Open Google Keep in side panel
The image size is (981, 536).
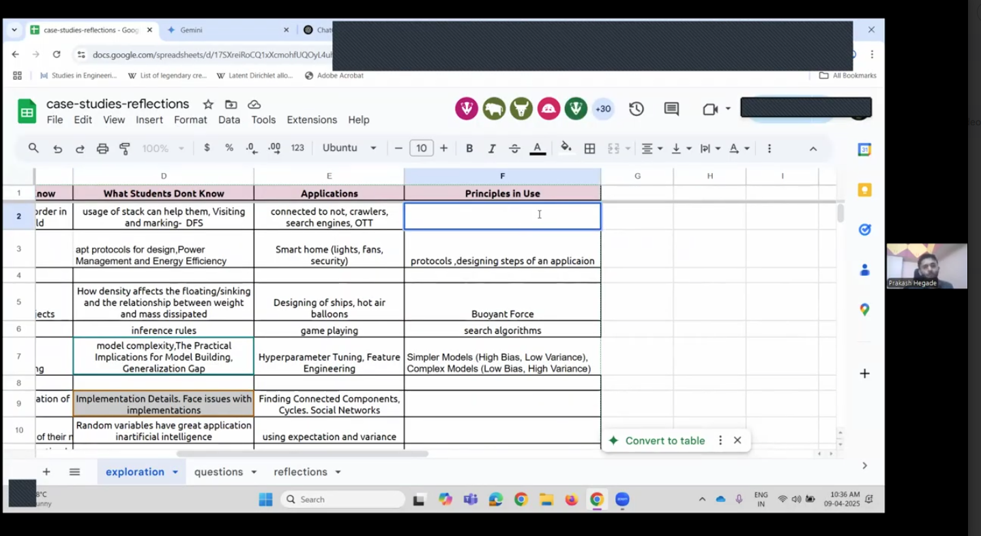point(864,190)
